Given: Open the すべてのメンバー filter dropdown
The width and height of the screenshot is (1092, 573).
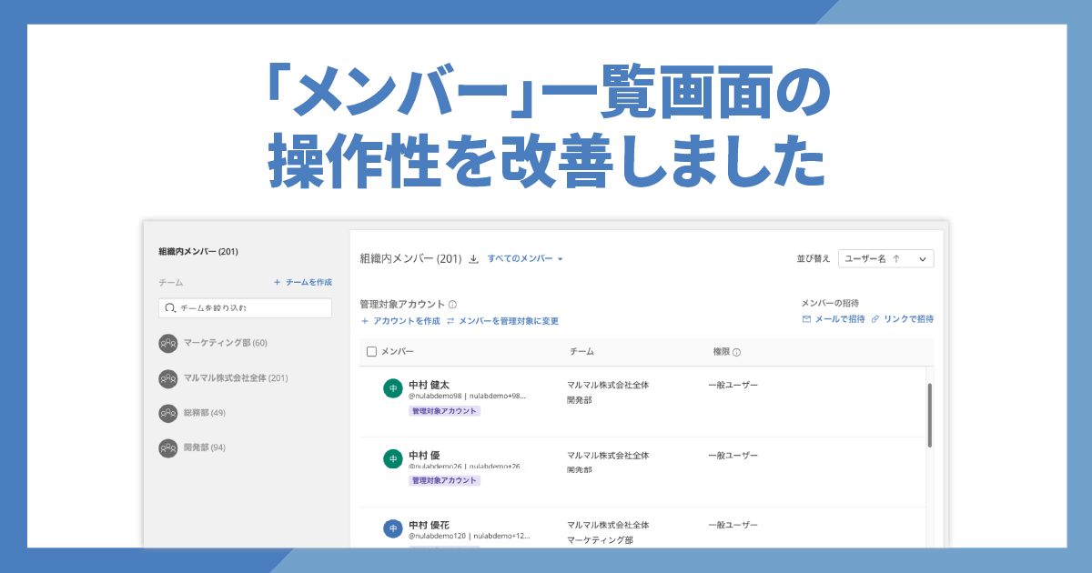Looking at the screenshot, I should (525, 259).
